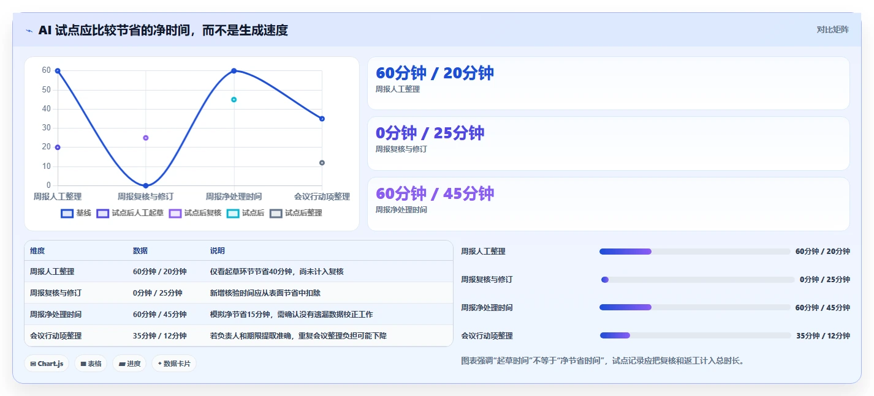The width and height of the screenshot is (874, 396).
Task: Click the 周报人工整理 label in the progress list
Action: click(484, 252)
